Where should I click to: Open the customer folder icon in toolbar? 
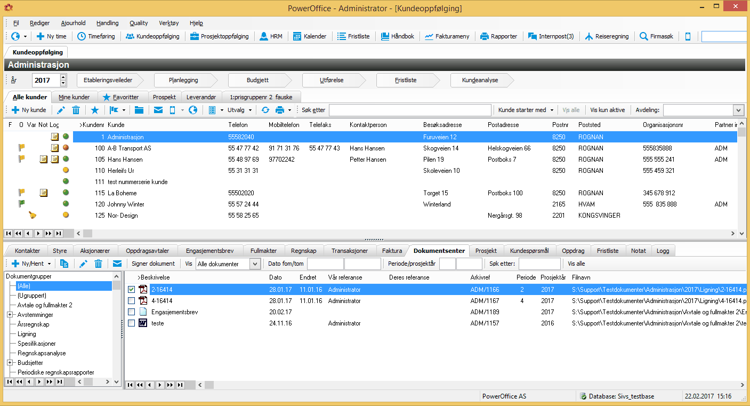[x=139, y=110]
